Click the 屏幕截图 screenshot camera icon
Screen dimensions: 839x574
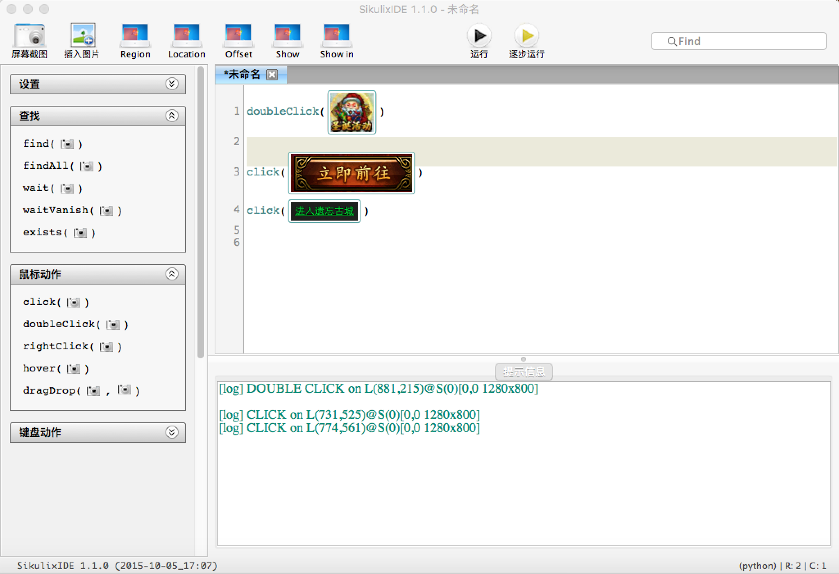(x=29, y=35)
